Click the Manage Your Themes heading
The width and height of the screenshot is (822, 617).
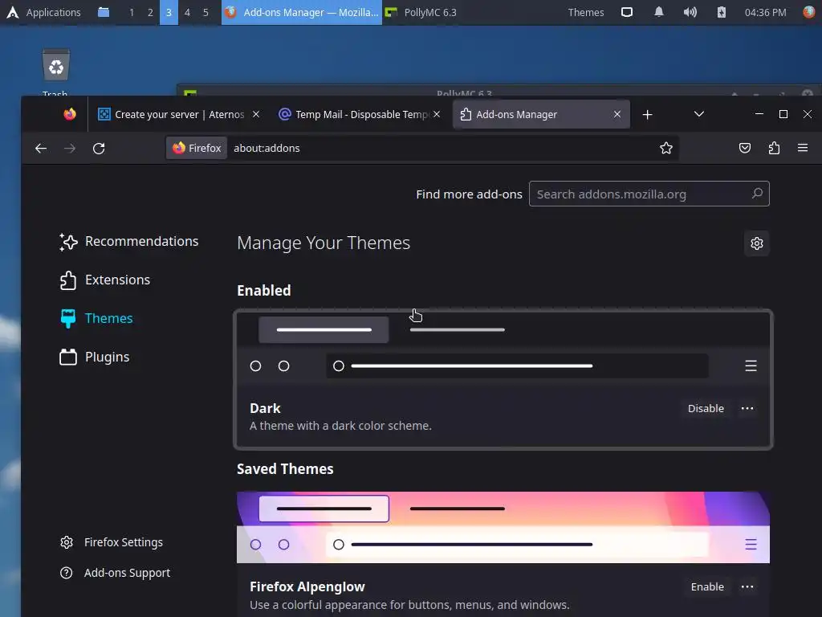click(x=324, y=243)
